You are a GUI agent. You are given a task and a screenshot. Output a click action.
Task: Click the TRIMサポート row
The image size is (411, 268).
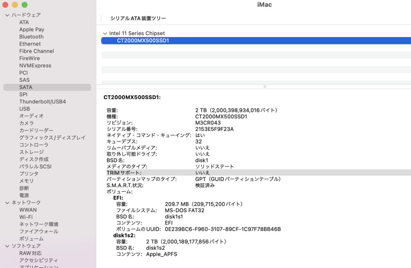[259, 173]
